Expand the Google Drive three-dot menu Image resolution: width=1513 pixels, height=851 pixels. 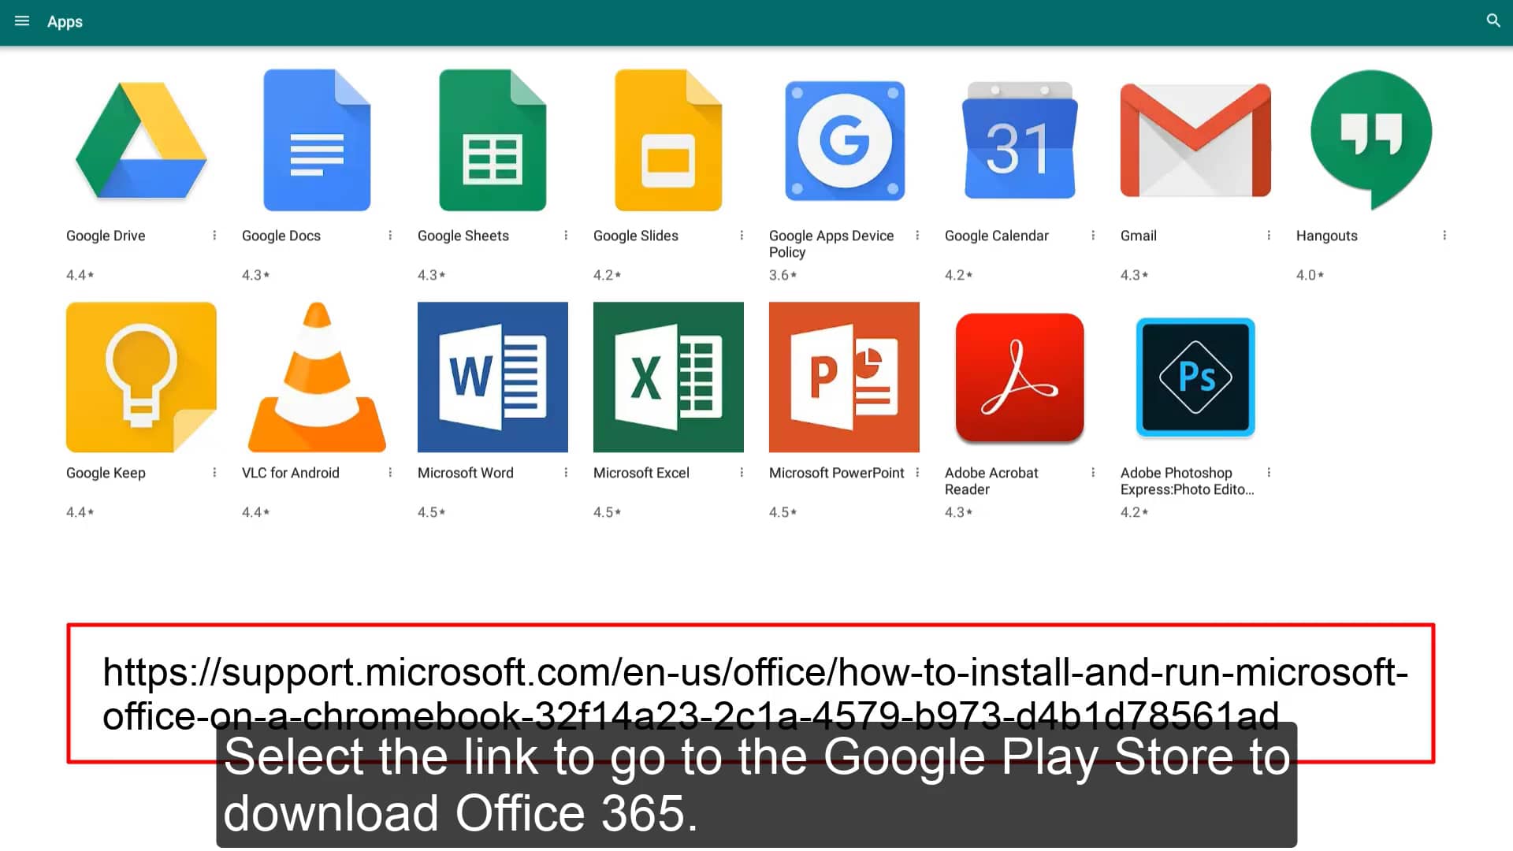point(214,236)
